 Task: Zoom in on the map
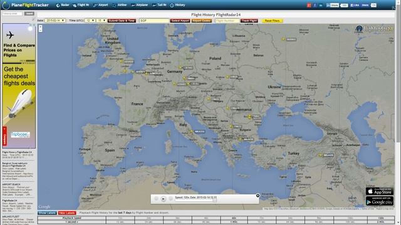click(x=40, y=27)
